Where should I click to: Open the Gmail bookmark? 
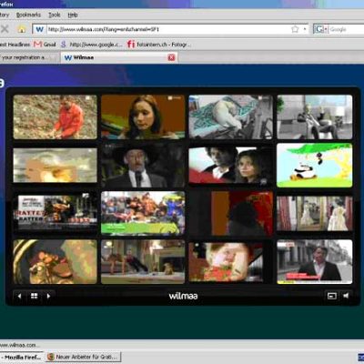click(x=45, y=45)
